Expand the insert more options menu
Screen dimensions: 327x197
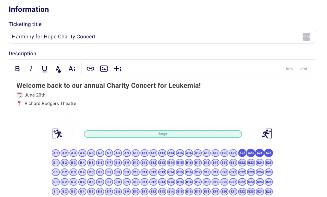117,69
